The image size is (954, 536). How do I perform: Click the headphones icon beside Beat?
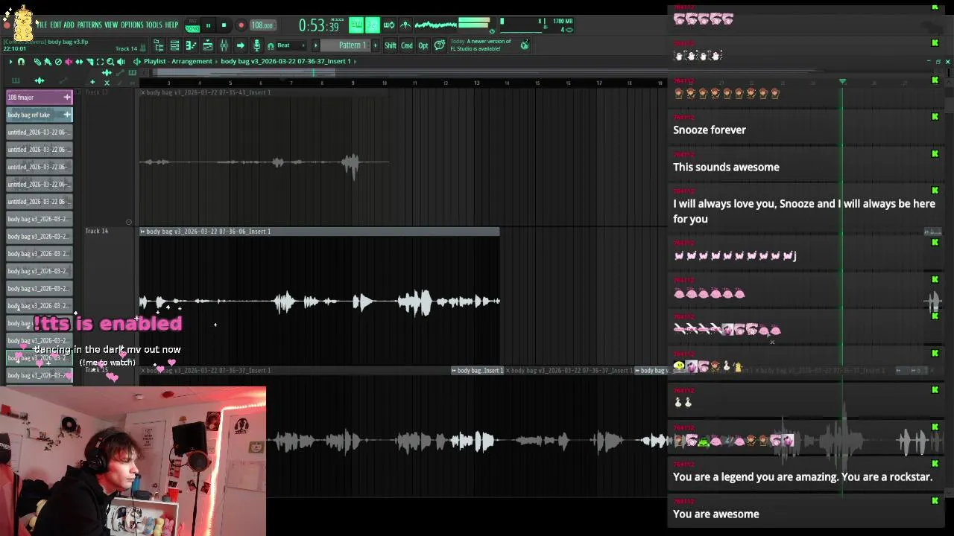(271, 46)
